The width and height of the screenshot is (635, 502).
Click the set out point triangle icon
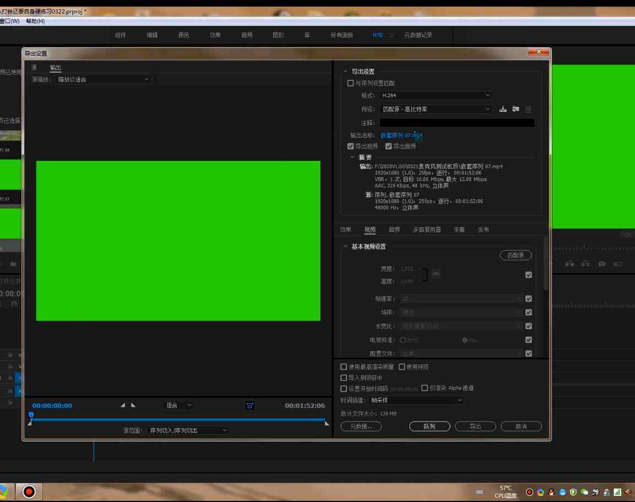133,405
